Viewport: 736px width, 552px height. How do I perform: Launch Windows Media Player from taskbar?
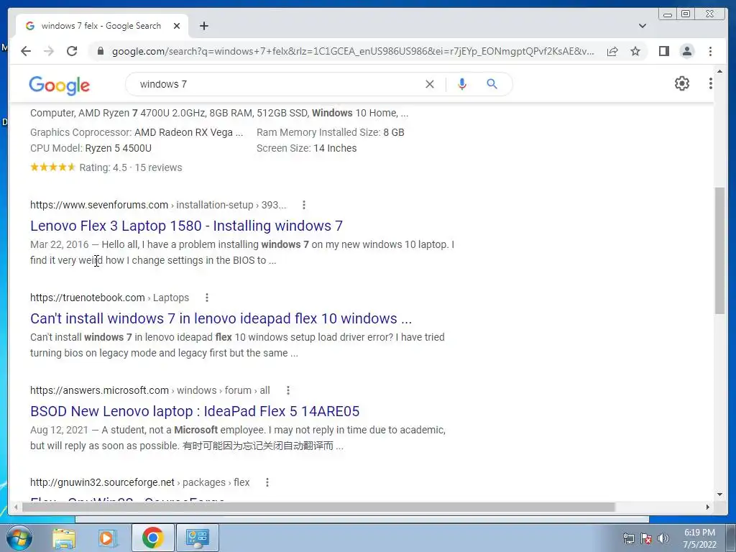(x=108, y=538)
